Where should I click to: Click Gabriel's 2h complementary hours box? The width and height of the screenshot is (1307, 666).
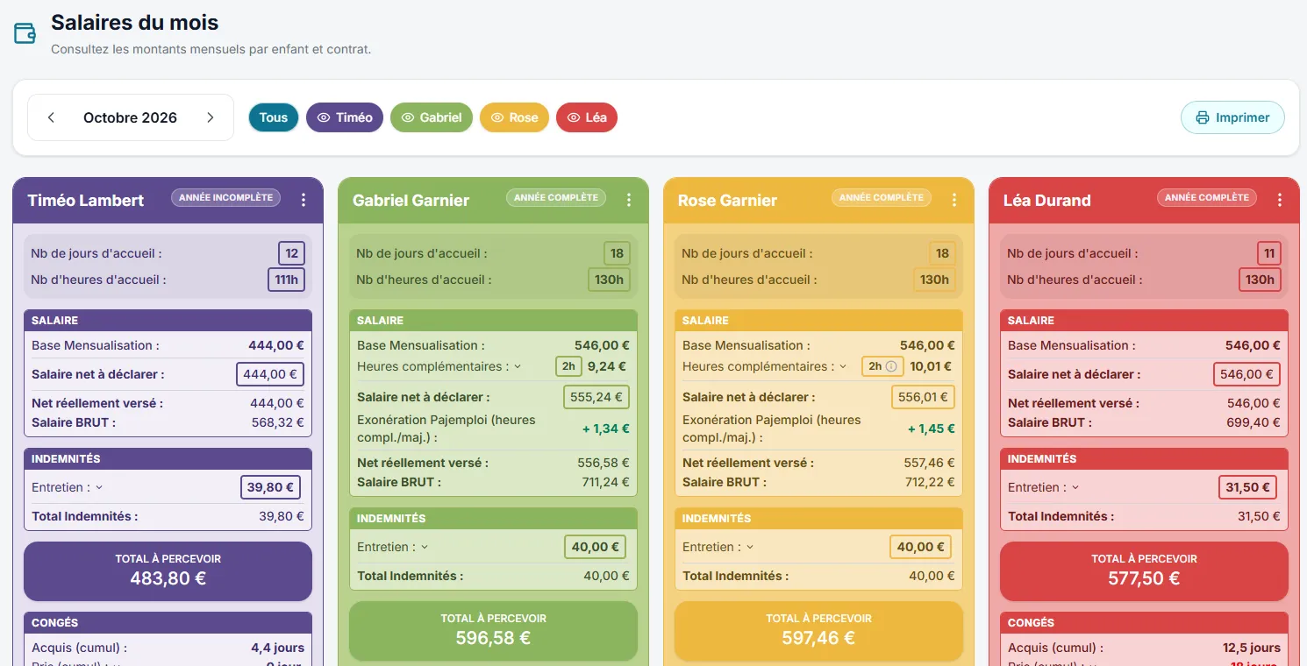tap(568, 366)
